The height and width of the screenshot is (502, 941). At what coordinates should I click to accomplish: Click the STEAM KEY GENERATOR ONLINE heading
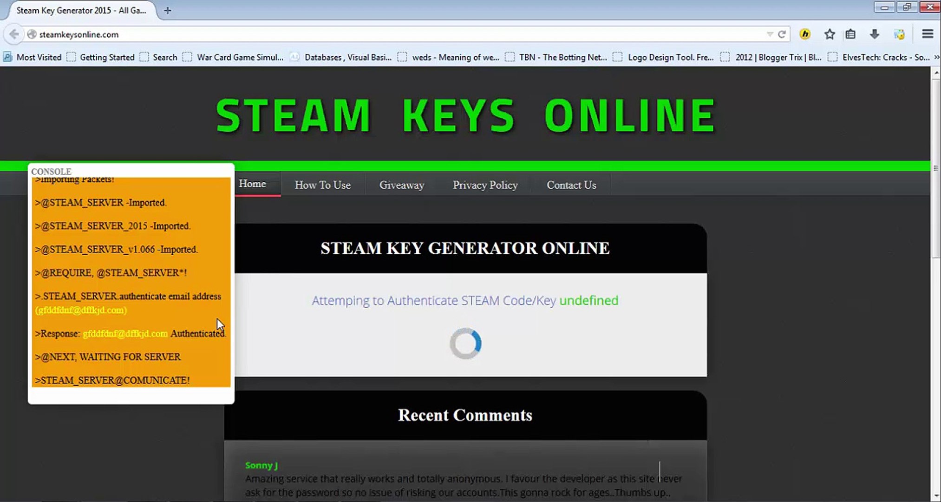tap(465, 248)
